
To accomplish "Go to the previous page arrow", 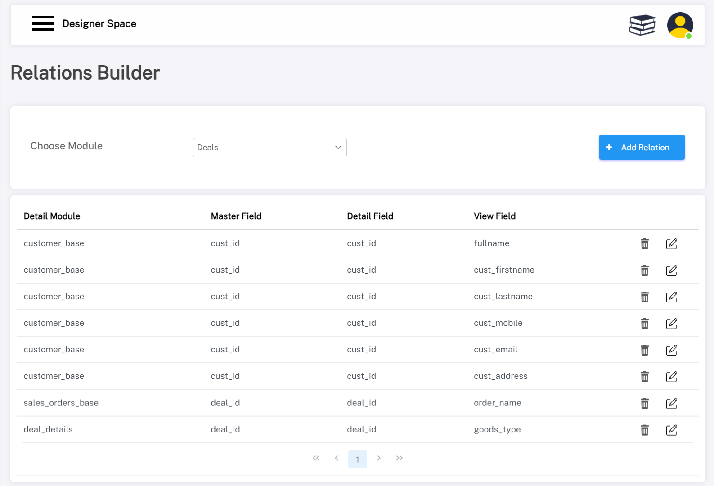I will click(337, 458).
